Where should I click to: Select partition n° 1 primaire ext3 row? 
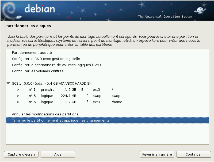(x=108, y=90)
